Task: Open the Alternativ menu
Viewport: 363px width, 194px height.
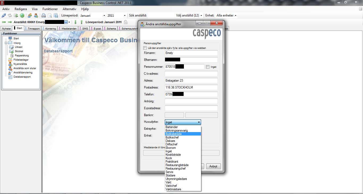Action: (69, 9)
